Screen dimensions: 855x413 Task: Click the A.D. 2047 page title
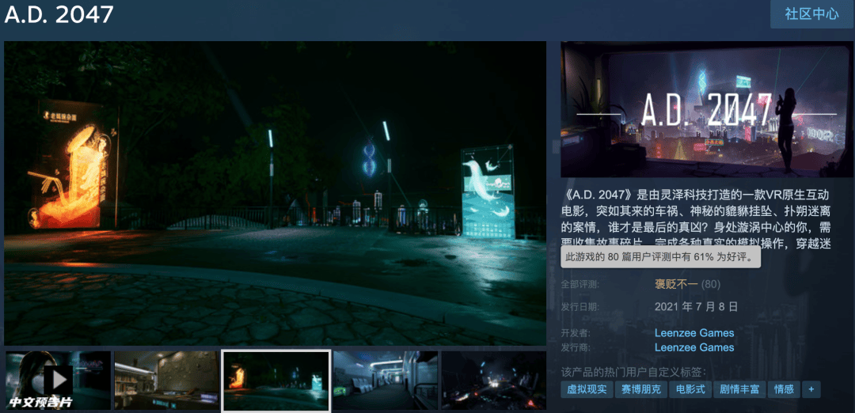pos(59,14)
